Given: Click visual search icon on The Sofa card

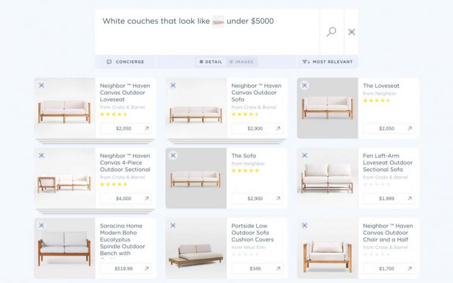Looking at the screenshot, I should [173, 156].
